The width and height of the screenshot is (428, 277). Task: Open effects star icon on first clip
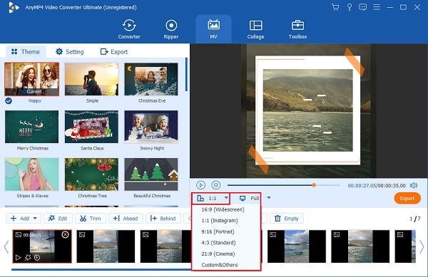point(28,257)
